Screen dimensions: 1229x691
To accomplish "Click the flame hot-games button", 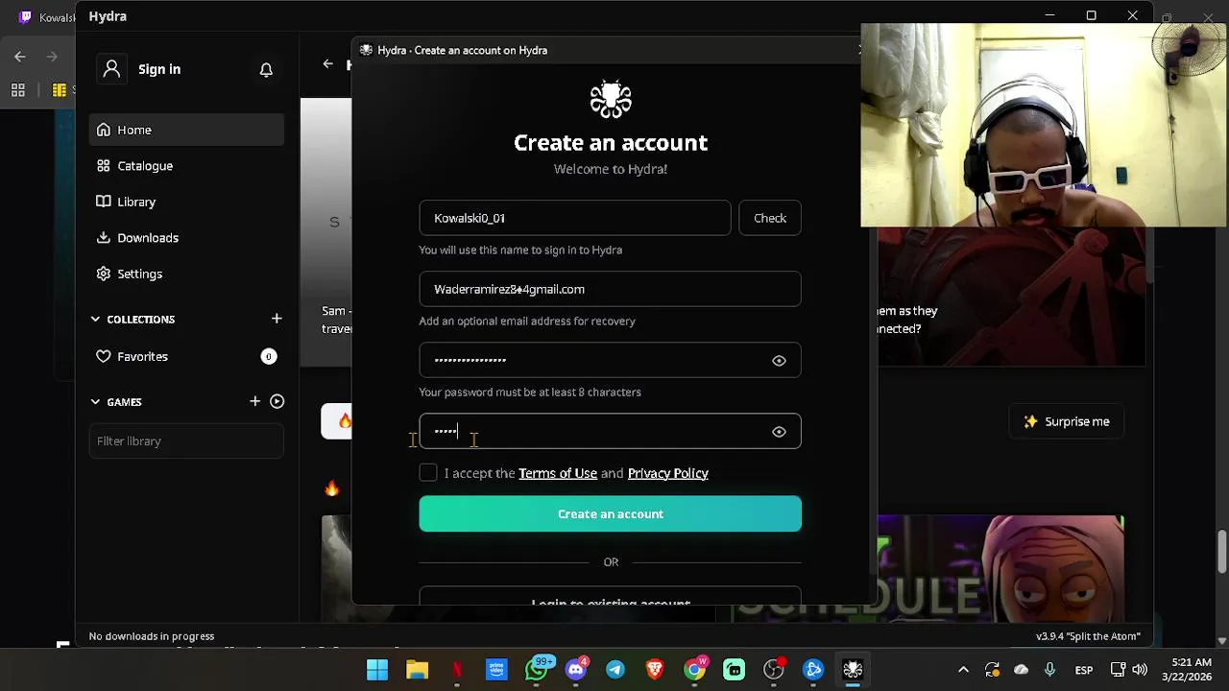I will 338,421.
